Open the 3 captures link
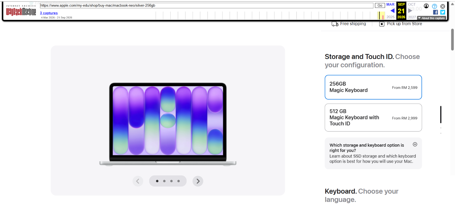The height and width of the screenshot is (221, 455). [x=49, y=13]
